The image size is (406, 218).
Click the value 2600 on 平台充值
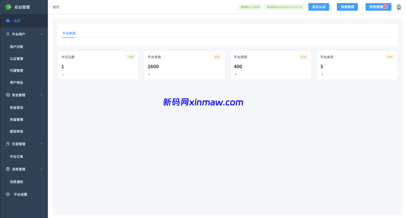pos(153,66)
